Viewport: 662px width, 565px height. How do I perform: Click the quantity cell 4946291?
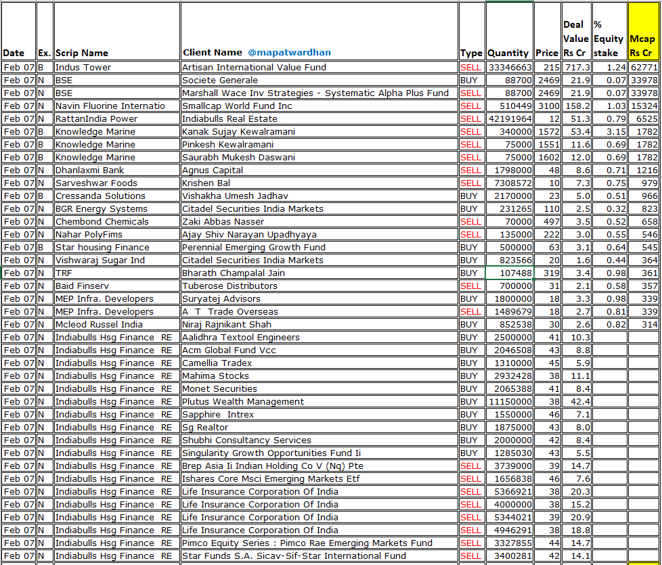[x=510, y=530]
